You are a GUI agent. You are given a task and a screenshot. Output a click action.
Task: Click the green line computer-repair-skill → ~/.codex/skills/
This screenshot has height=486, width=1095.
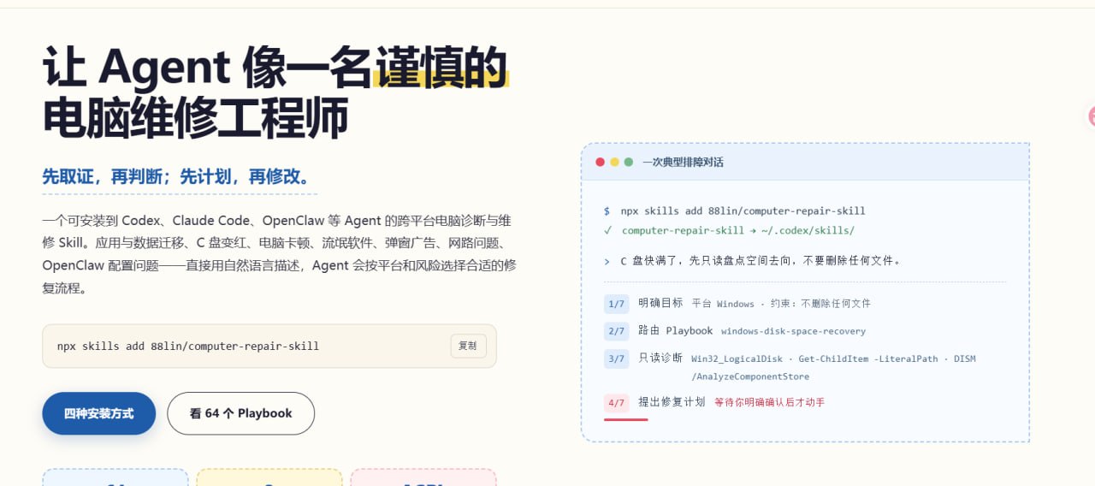pos(737,230)
